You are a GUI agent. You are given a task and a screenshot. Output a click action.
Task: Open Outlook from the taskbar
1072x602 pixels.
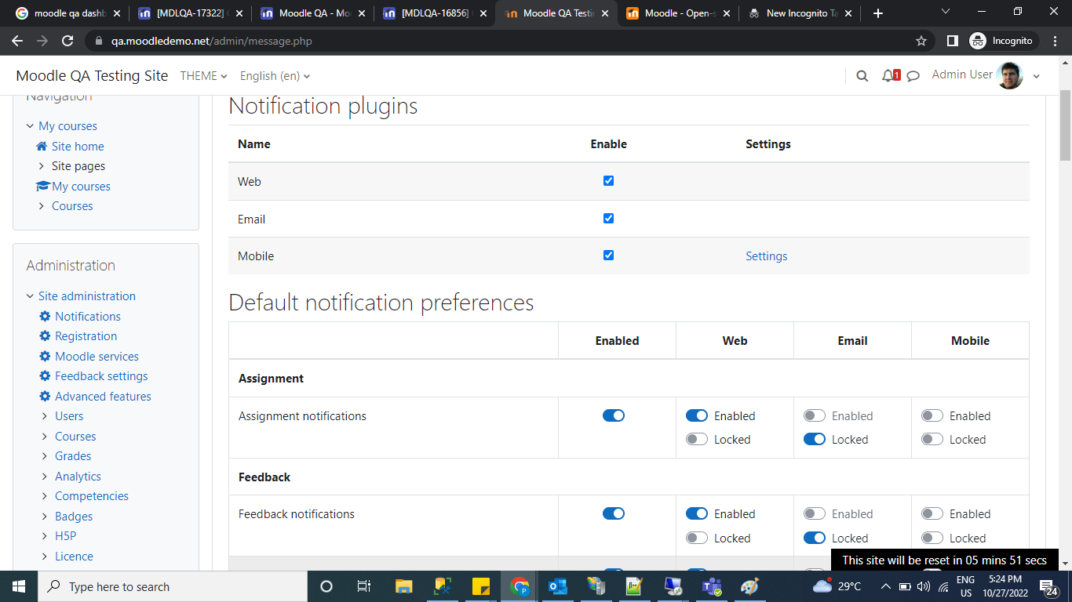[x=558, y=586]
